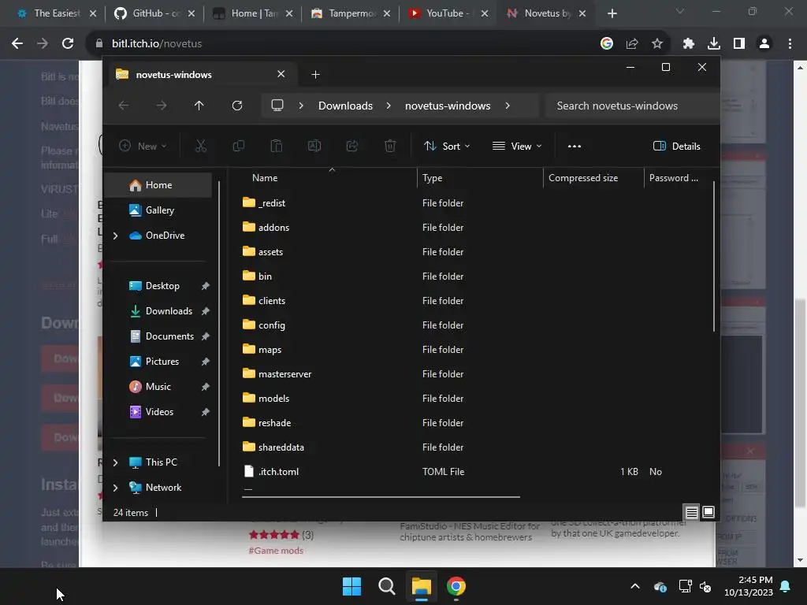
Task: Click Explorer forward navigation arrow
Action: tap(162, 106)
